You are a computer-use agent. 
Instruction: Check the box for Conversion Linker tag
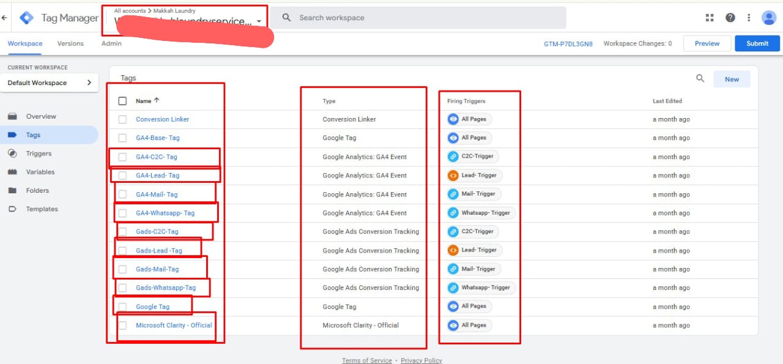point(122,119)
